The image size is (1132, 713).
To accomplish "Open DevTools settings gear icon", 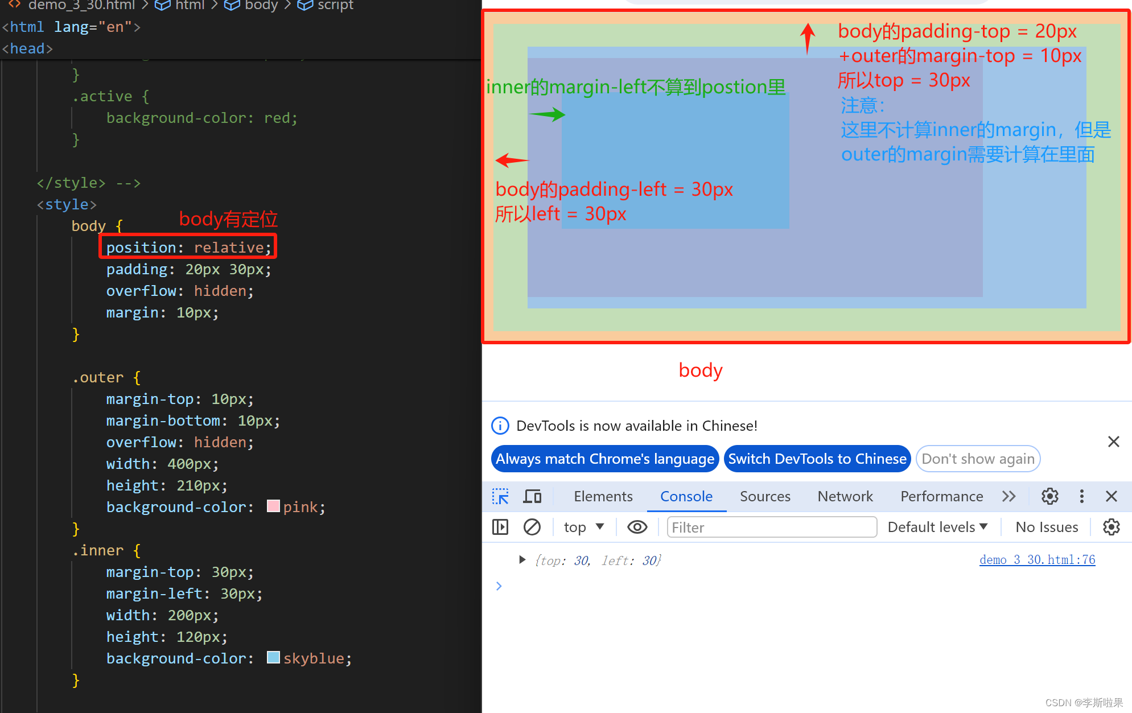I will pos(1049,496).
